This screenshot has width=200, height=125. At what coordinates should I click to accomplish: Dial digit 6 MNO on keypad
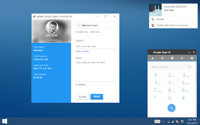(x=185, y=83)
